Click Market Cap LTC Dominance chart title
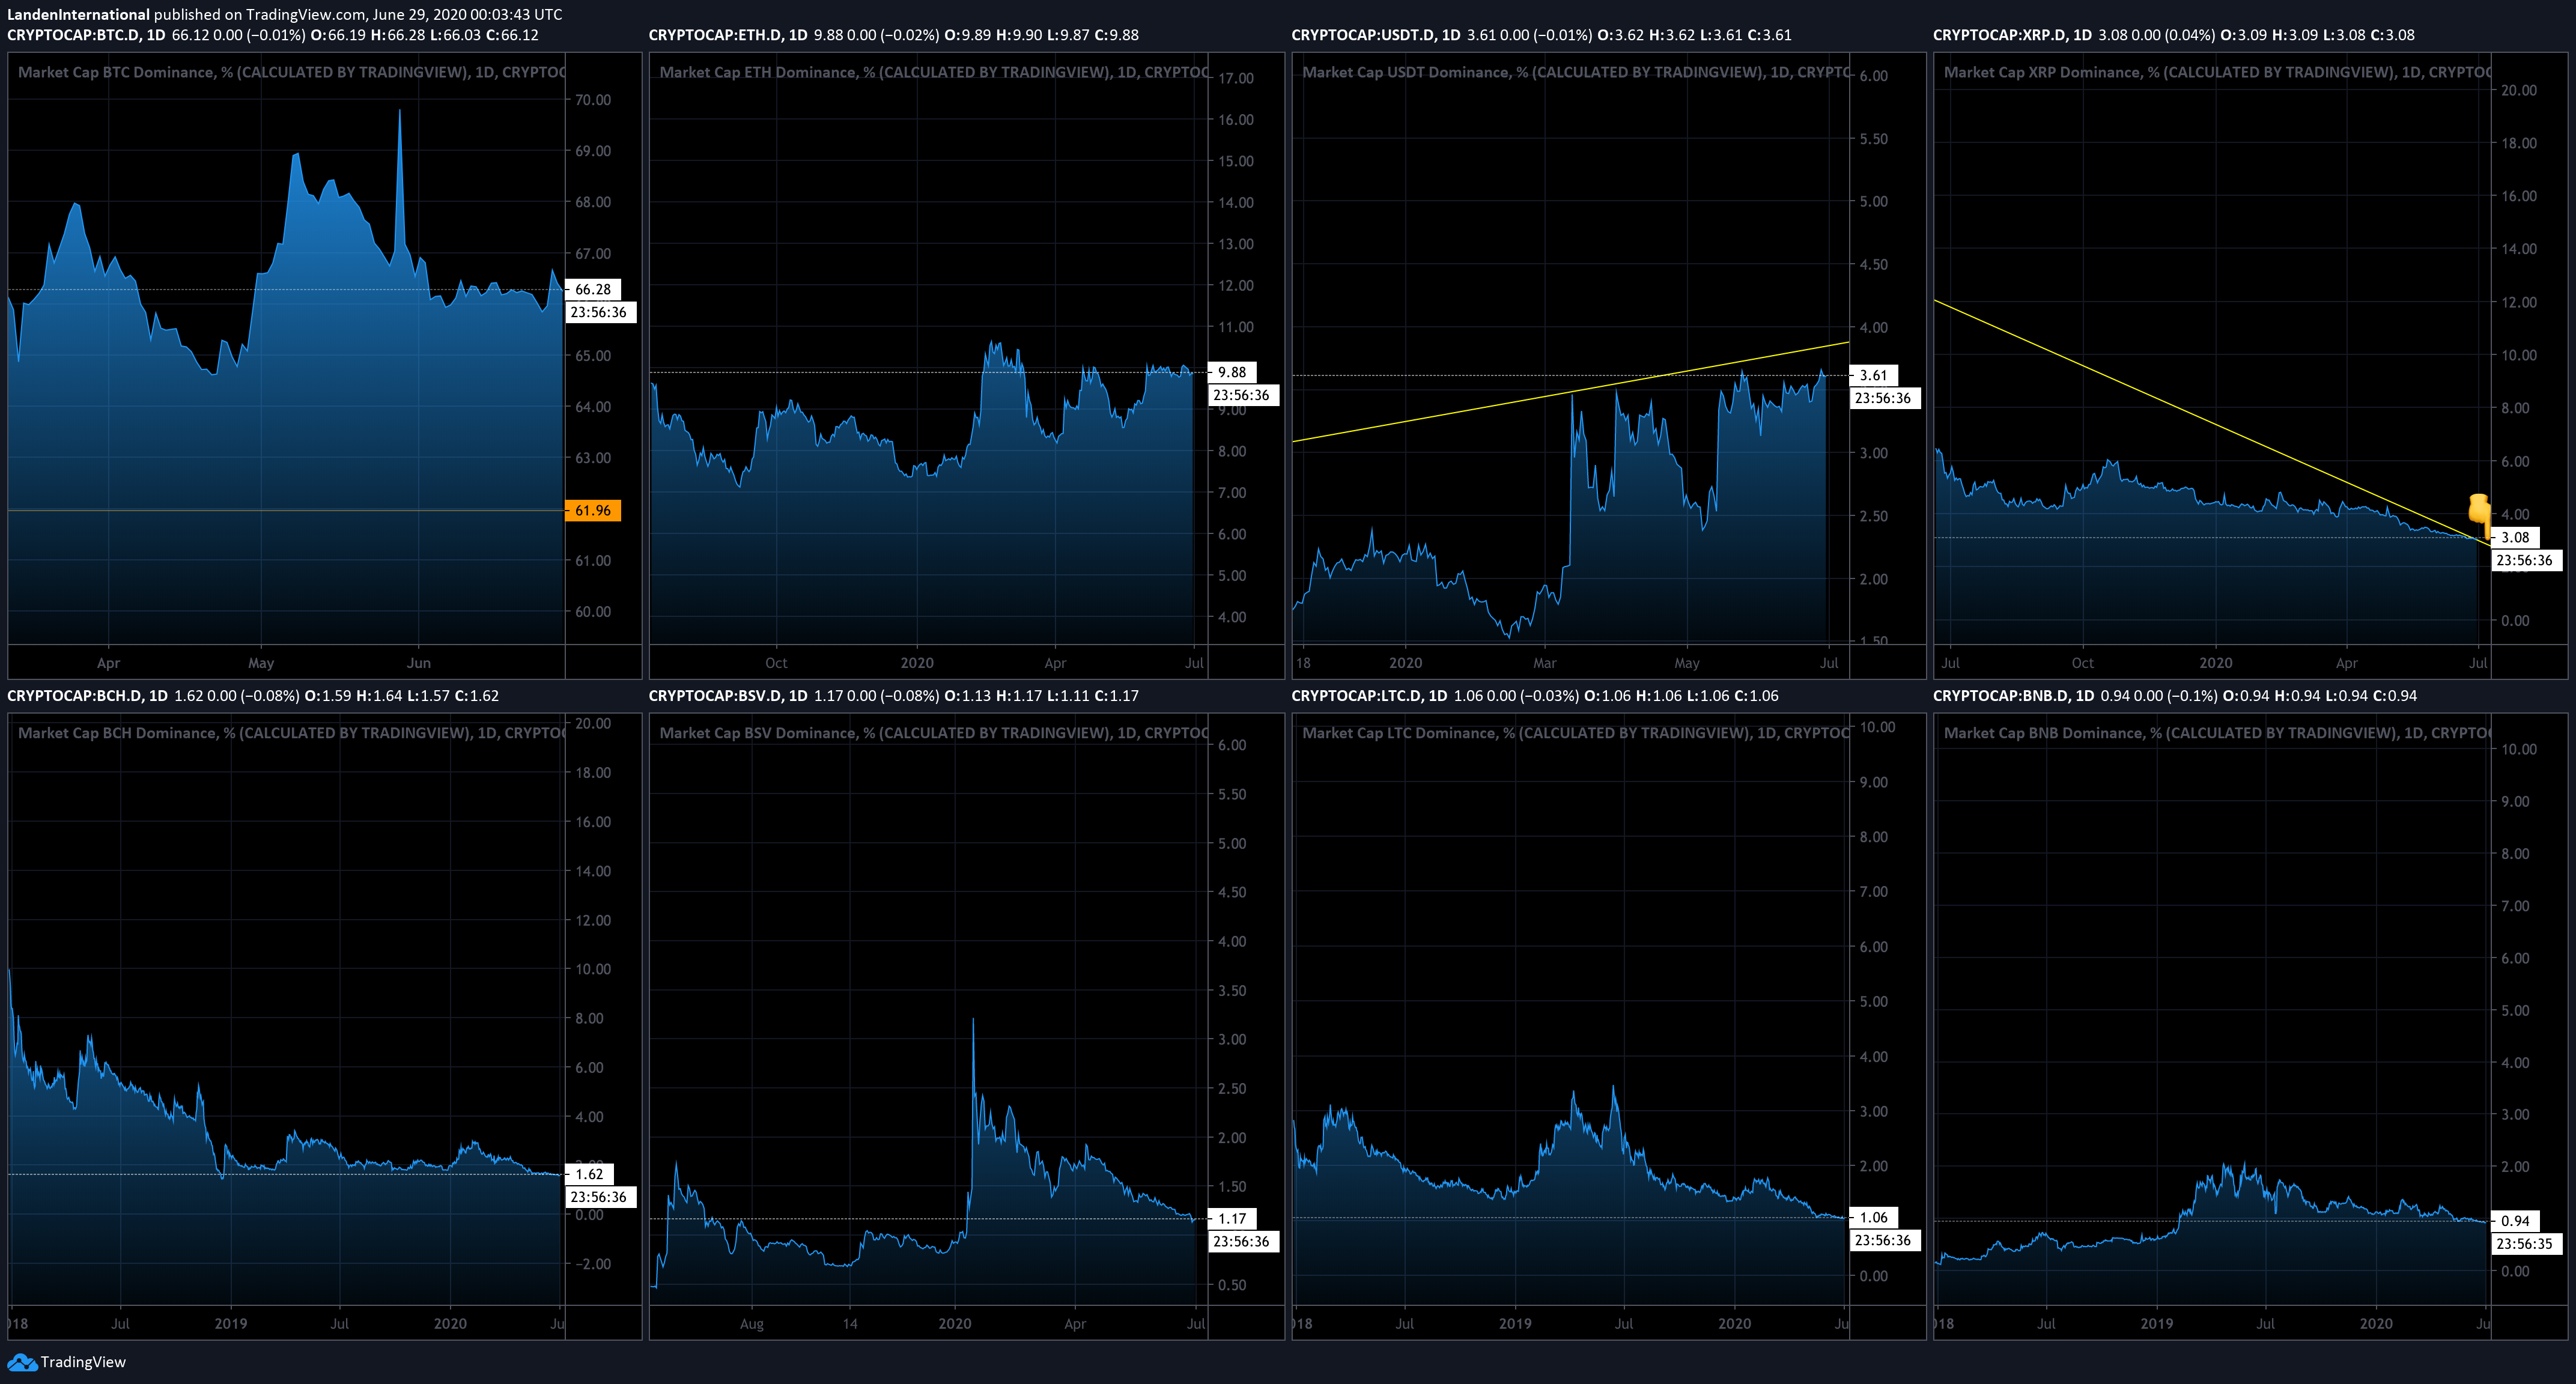The image size is (2576, 1384). (x=1577, y=733)
